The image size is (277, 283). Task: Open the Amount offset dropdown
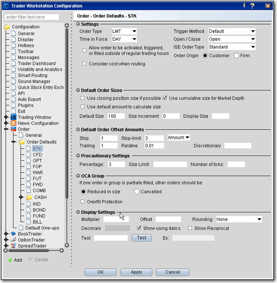point(178,138)
